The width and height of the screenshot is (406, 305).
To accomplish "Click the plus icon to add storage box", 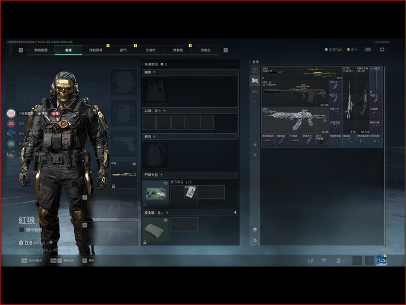I will click(255, 102).
